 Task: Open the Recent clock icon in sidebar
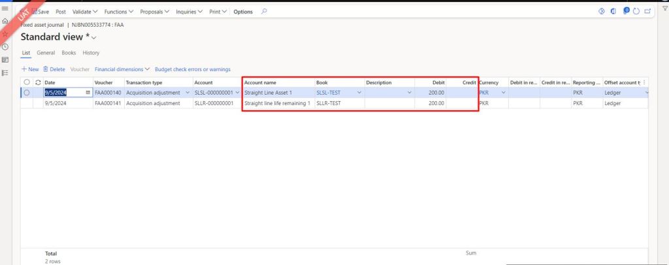[5, 46]
